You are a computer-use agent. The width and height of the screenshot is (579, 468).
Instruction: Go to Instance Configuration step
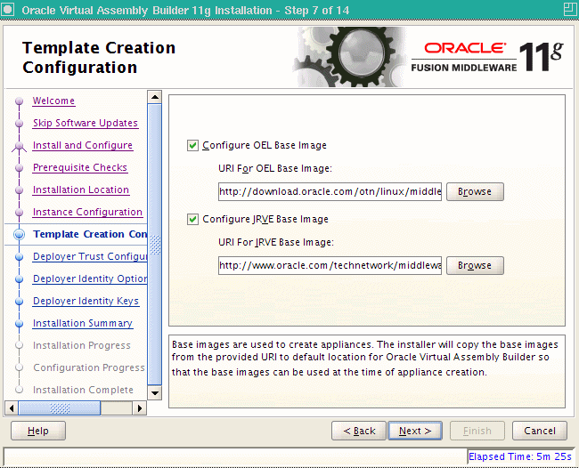point(87,212)
